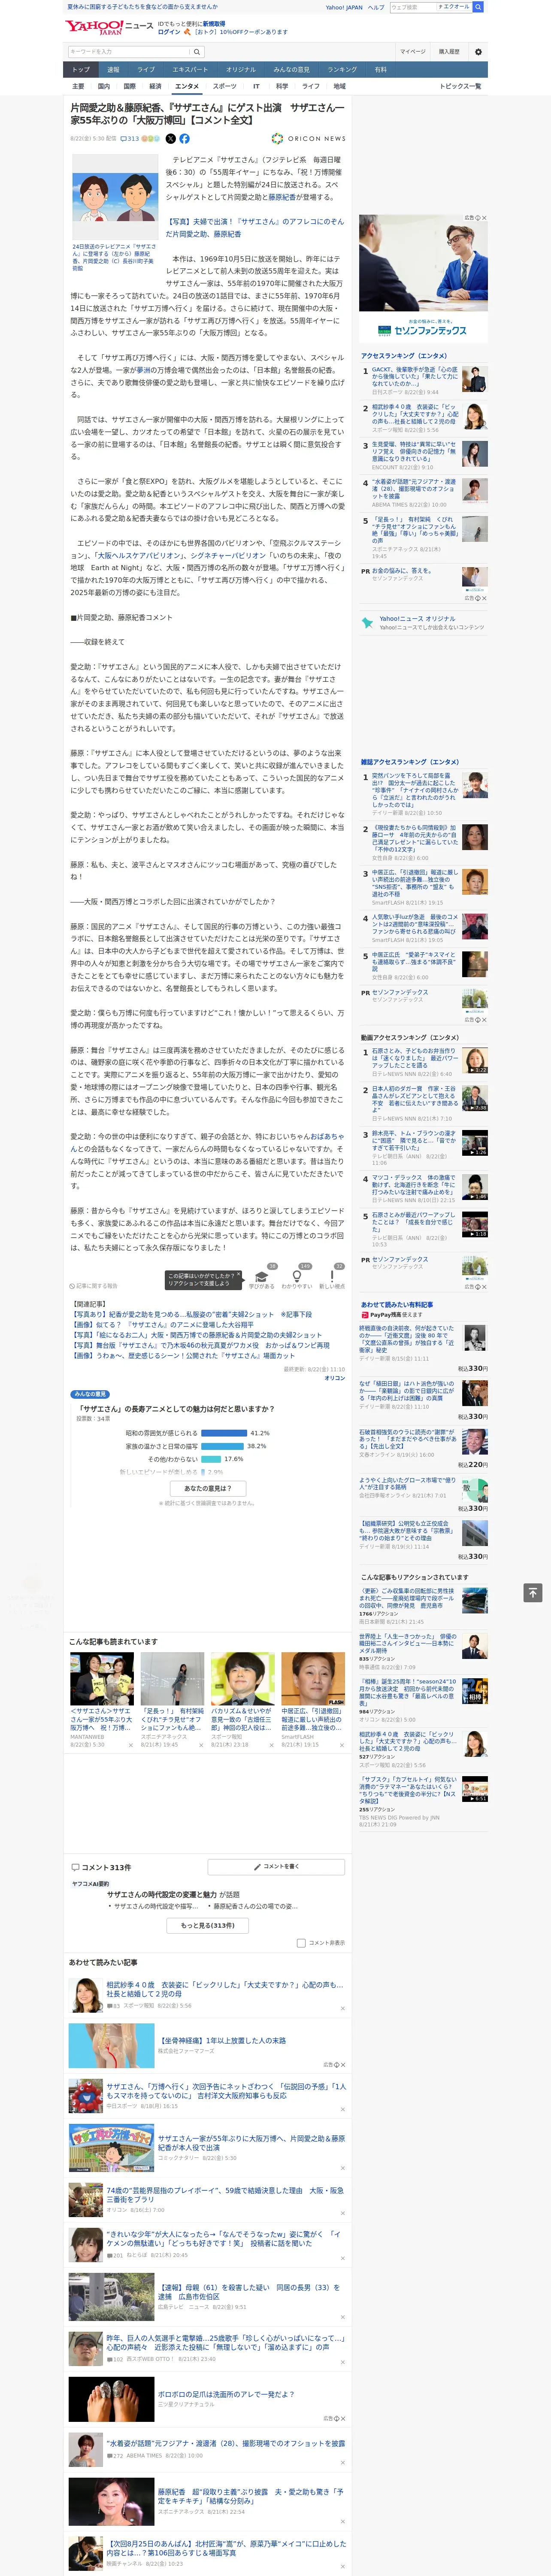Open the エキスパート tab

190,70
